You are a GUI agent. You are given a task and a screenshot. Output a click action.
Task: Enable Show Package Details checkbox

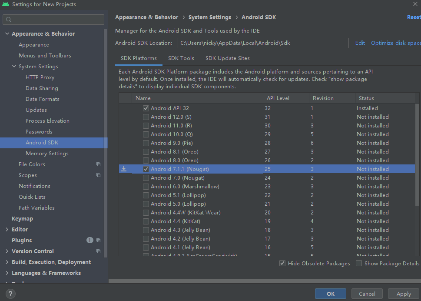point(359,264)
